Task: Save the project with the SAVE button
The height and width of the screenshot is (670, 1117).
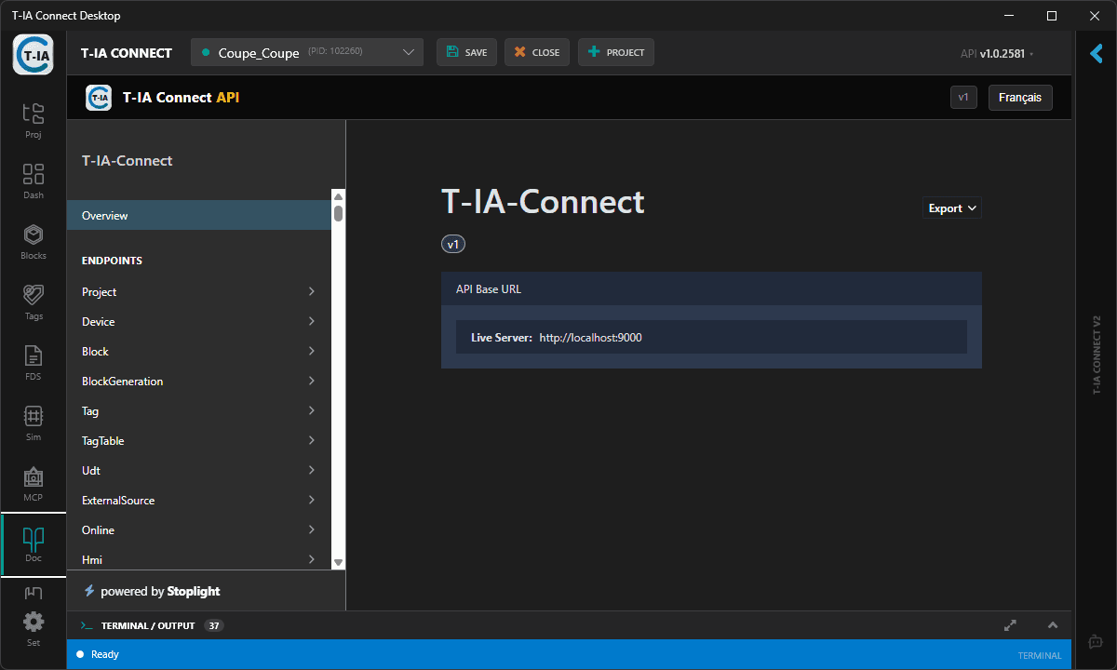Action: tap(466, 52)
